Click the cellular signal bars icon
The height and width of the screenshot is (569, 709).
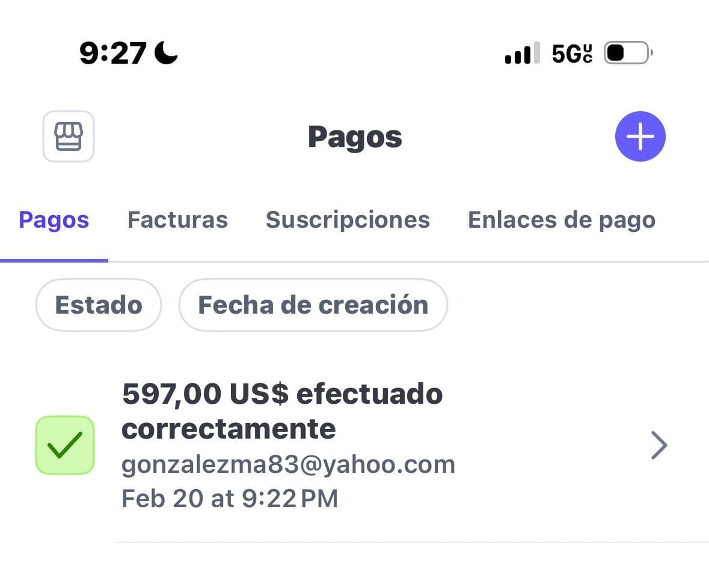522,53
